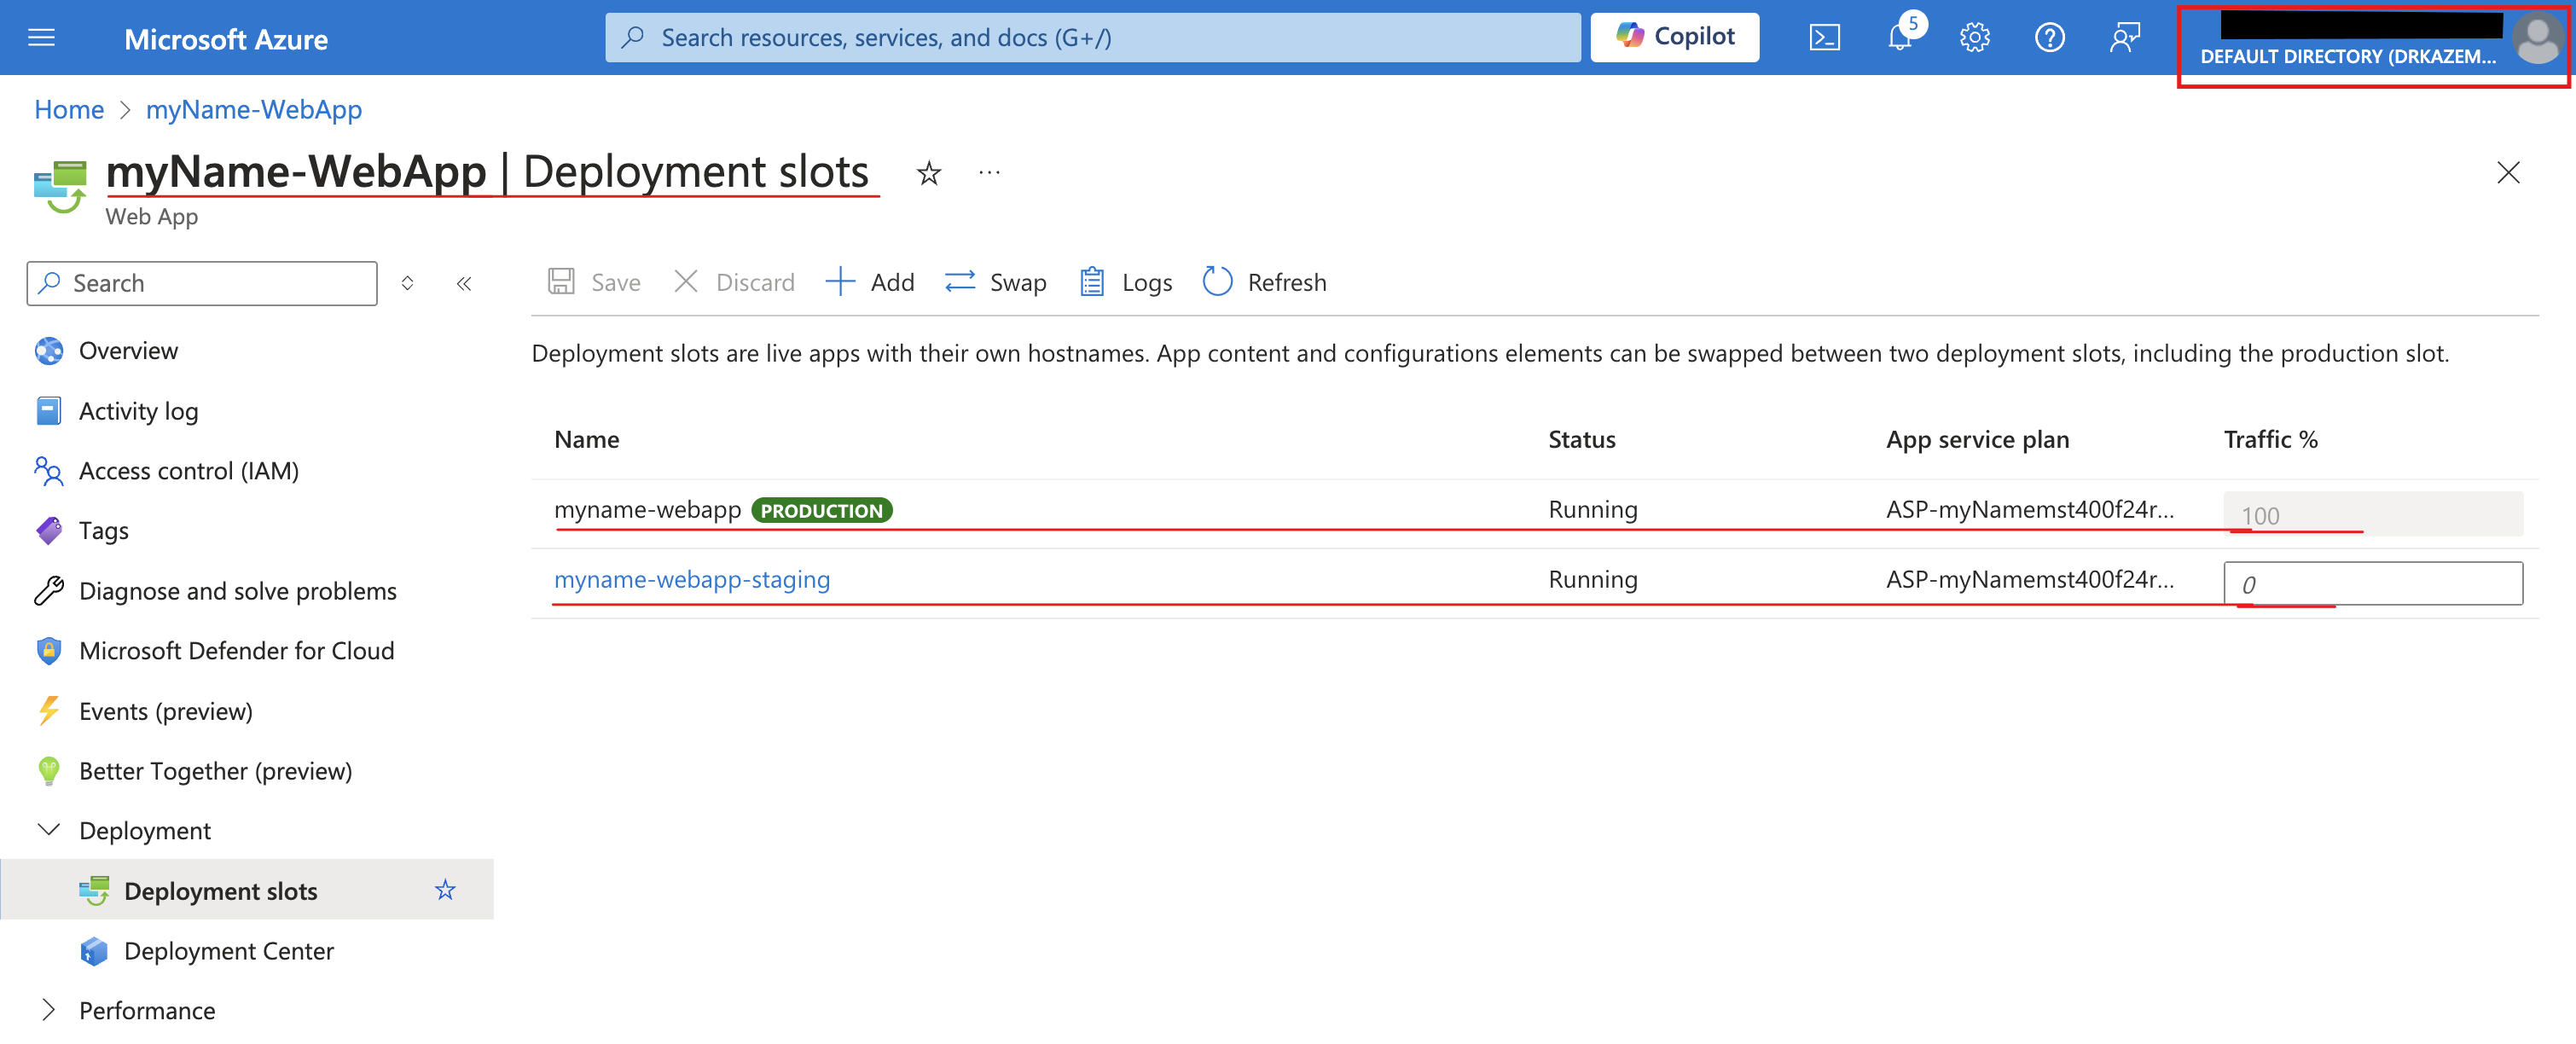
Task: Select Deployment slots in the sidebar
Action: (220, 891)
